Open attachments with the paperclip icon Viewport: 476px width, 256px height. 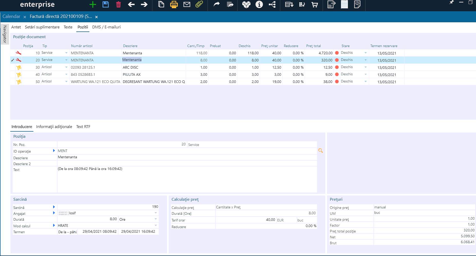pos(199,5)
